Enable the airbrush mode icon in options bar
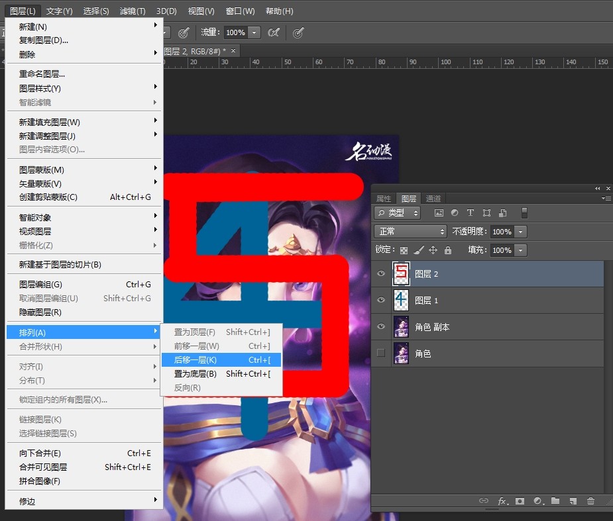Image resolution: width=613 pixels, height=521 pixels. [273, 32]
